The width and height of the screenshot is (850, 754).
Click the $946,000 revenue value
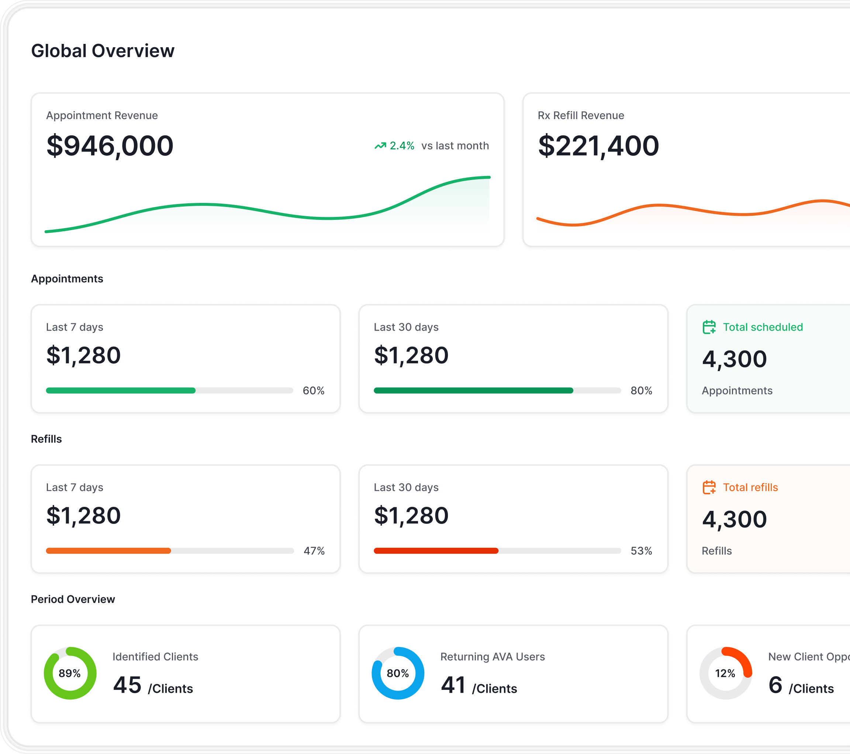click(x=110, y=146)
